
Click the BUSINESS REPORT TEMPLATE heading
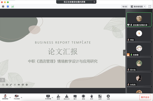(x=63, y=43)
